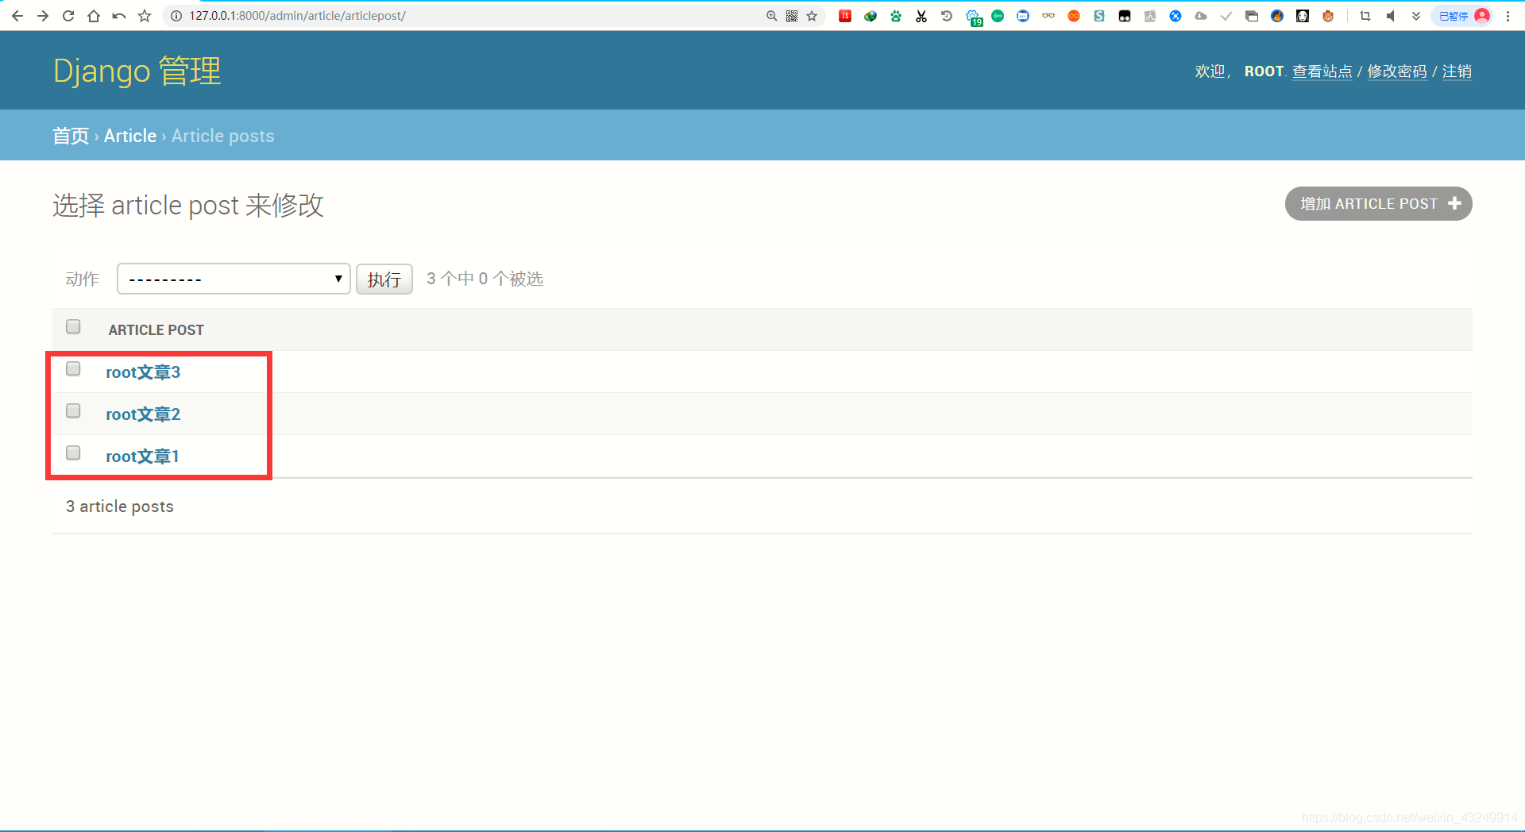1525x832 pixels.
Task: Click the Django 管理 site title
Action: 137,71
